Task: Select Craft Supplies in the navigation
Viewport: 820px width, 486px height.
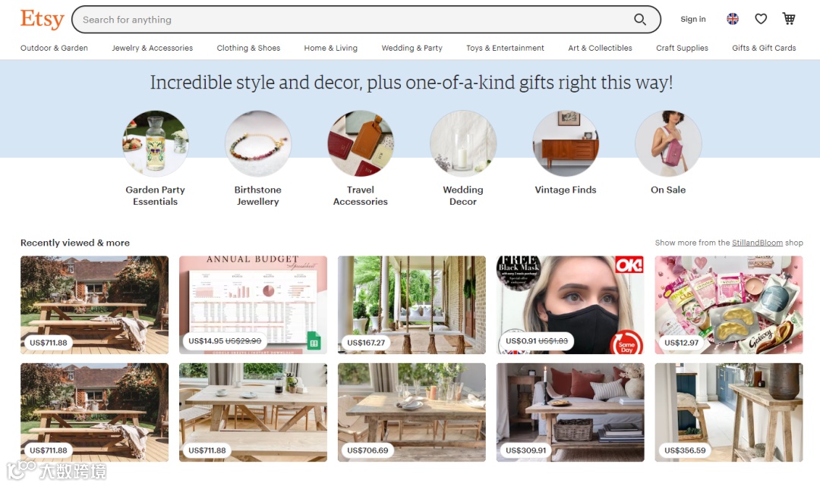Action: click(x=682, y=48)
